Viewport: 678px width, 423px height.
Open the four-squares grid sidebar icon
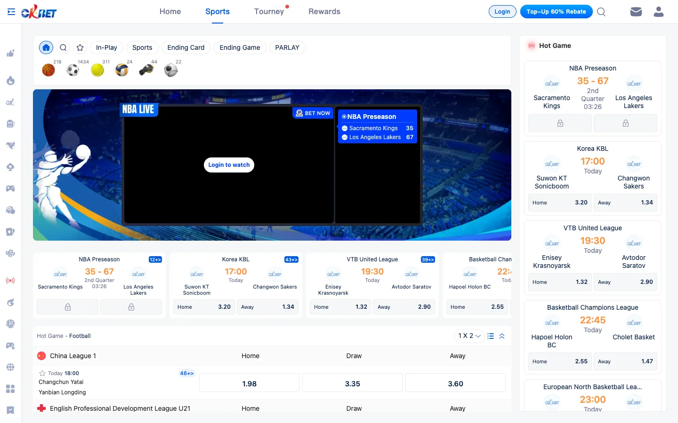pos(10,389)
